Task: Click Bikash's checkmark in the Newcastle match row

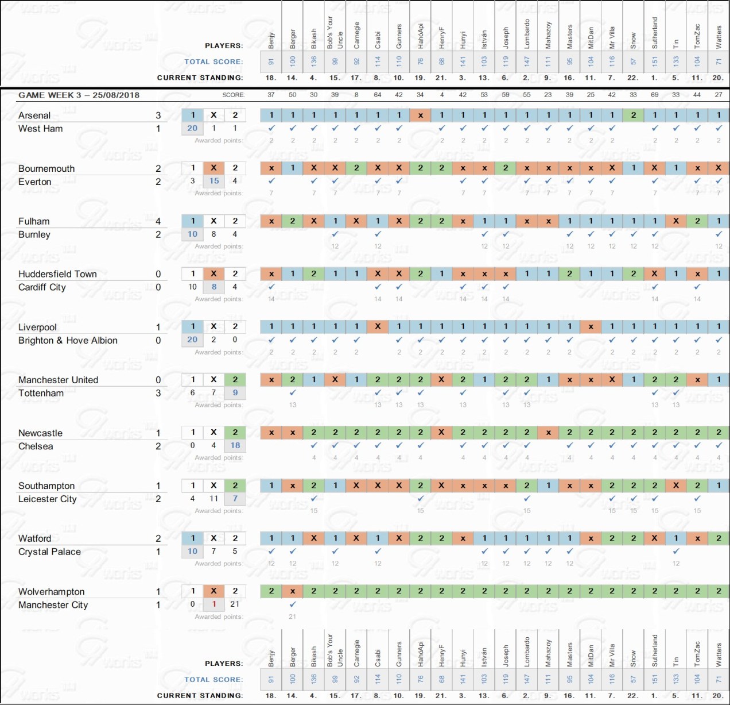Action: (x=314, y=445)
